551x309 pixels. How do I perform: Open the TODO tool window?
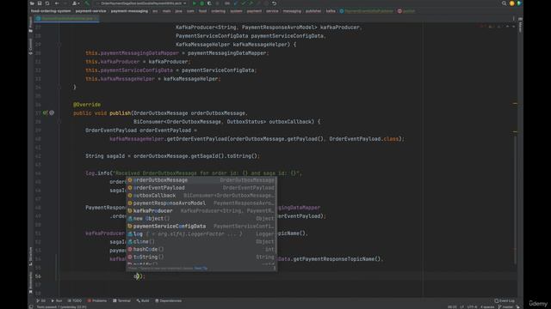pos(75,300)
